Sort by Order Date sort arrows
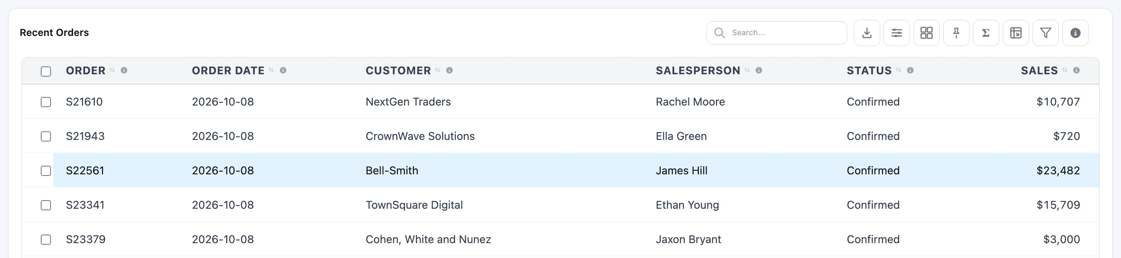The width and height of the screenshot is (1121, 258). [x=271, y=70]
